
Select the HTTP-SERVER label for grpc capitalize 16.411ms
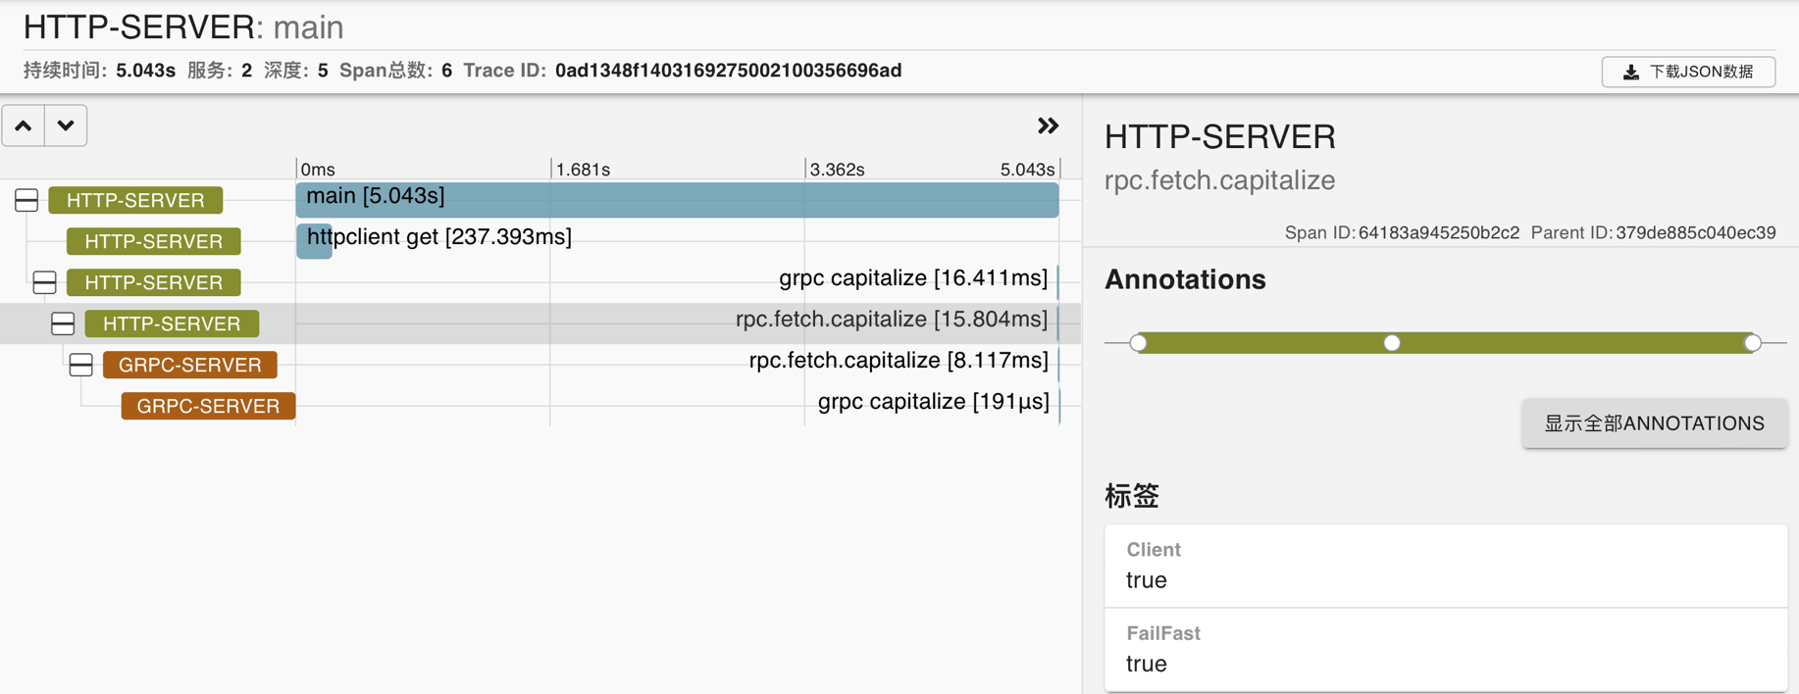(x=154, y=282)
